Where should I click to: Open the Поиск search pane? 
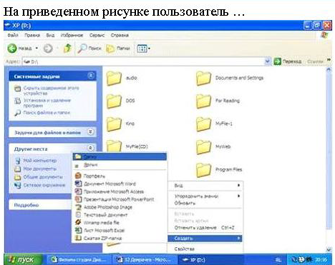click(89, 49)
